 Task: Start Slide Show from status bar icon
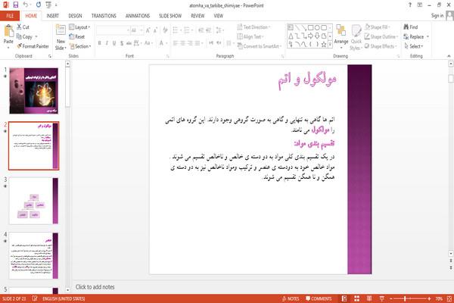point(382,298)
